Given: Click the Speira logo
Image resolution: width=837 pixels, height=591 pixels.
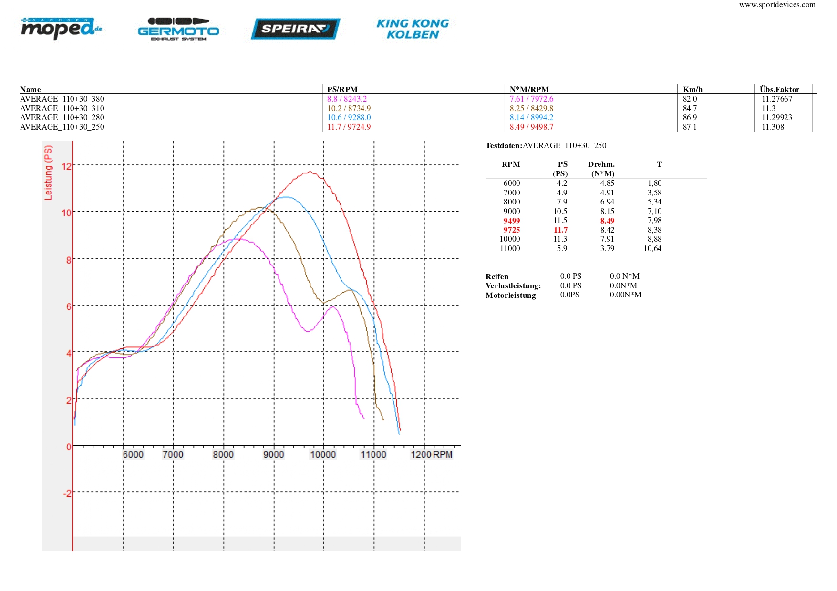Looking at the screenshot, I should [x=295, y=29].
